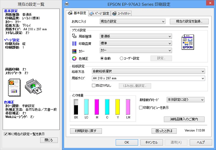Click the カラー color grid icon

[74, 51]
